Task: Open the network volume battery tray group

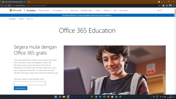Action: pos(163,97)
